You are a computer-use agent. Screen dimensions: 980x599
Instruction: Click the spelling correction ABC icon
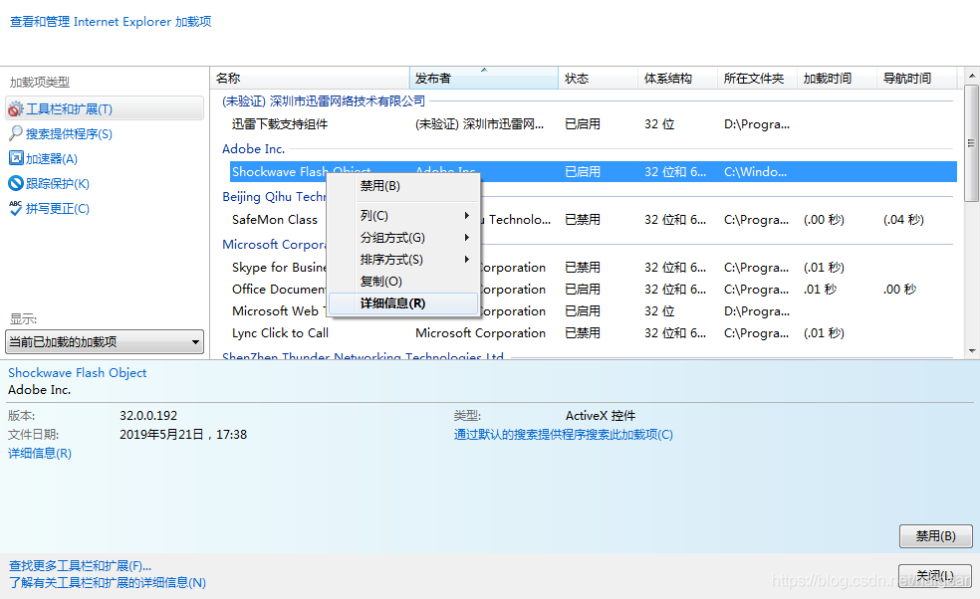(16, 208)
